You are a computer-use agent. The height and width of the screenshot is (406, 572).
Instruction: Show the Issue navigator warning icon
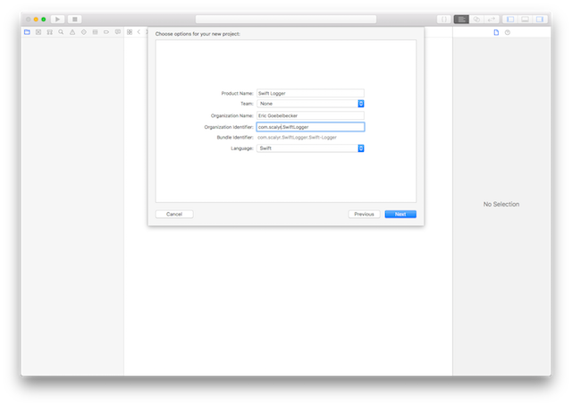coord(72,32)
